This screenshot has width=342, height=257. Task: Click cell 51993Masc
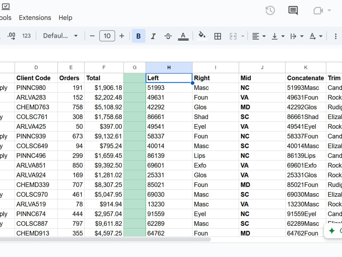[306, 88]
